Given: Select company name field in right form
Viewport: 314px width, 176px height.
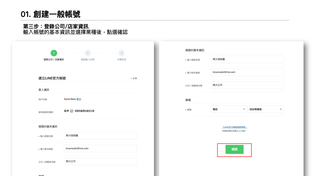Looking at the screenshot, I should click(247, 85).
